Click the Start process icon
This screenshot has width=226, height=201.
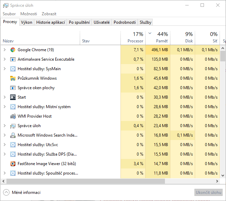pyautogui.click(x=13, y=97)
